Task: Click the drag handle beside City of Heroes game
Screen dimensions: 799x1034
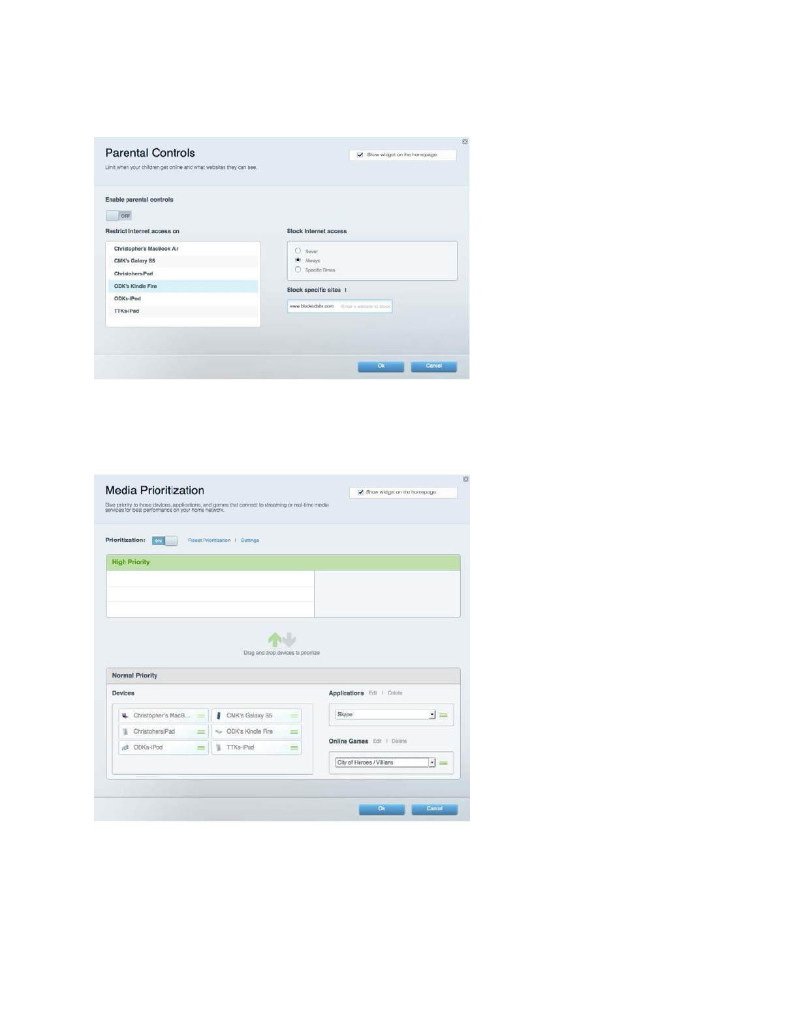Action: (444, 763)
